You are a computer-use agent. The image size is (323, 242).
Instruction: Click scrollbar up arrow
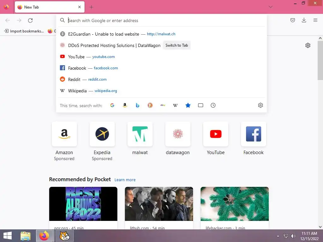(320, 38)
